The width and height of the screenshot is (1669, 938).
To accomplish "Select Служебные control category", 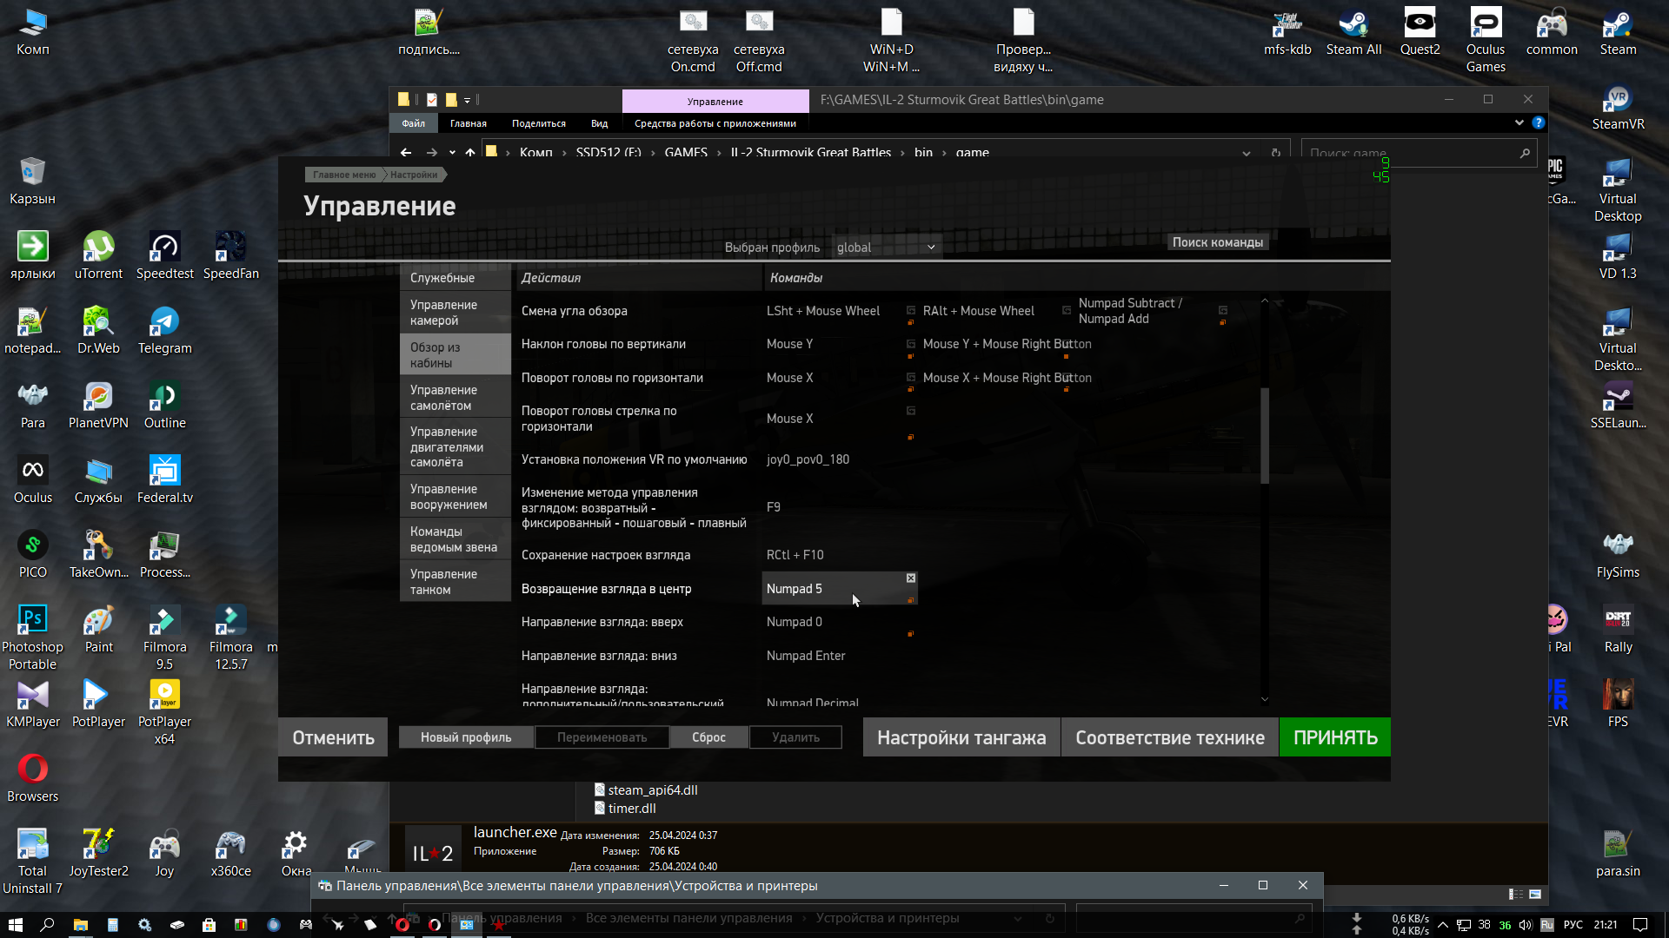I will coord(455,278).
